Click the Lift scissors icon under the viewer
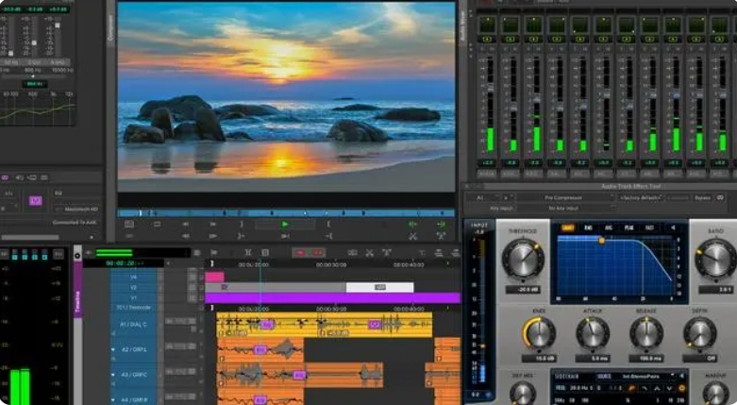The image size is (737, 405). [x=412, y=236]
